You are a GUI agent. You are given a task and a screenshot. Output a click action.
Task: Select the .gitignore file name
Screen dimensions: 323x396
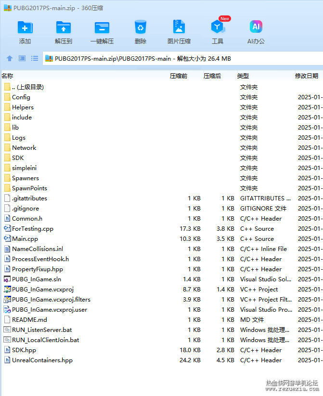(26, 208)
